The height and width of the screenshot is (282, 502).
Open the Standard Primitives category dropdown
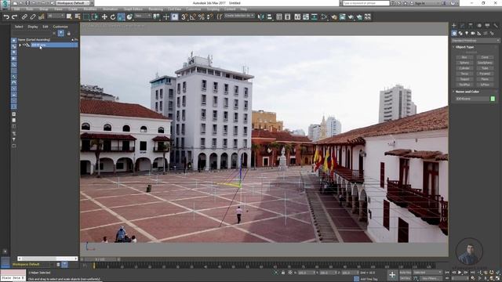(x=475, y=41)
